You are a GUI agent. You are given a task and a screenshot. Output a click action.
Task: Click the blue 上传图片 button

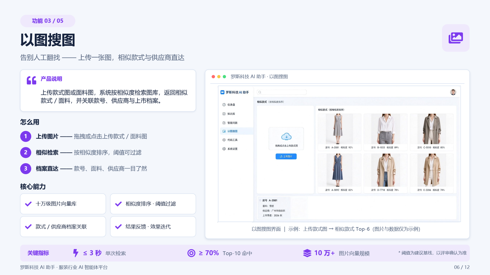(x=286, y=156)
